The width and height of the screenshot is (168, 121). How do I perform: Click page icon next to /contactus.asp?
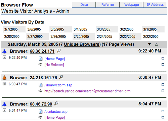coord(41,112)
